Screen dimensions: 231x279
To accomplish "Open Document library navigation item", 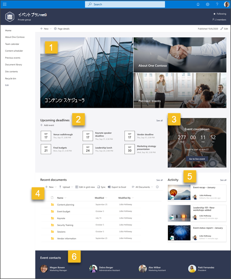I will 13,64.
